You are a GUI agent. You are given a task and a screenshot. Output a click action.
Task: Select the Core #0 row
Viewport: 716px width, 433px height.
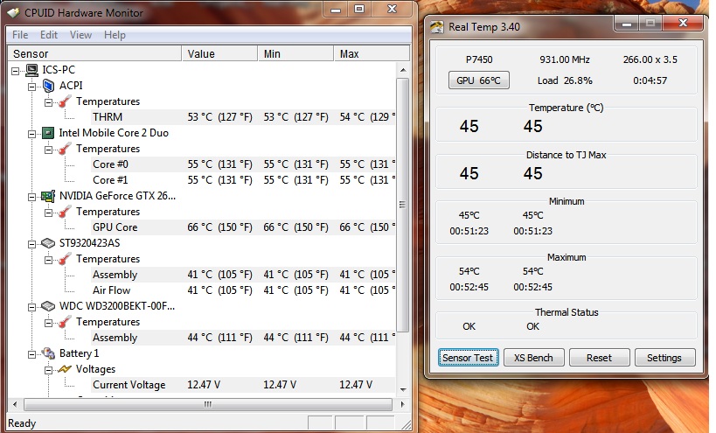(x=243, y=164)
